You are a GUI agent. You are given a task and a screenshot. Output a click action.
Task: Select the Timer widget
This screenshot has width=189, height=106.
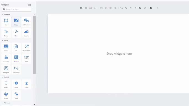(x=27, y=84)
